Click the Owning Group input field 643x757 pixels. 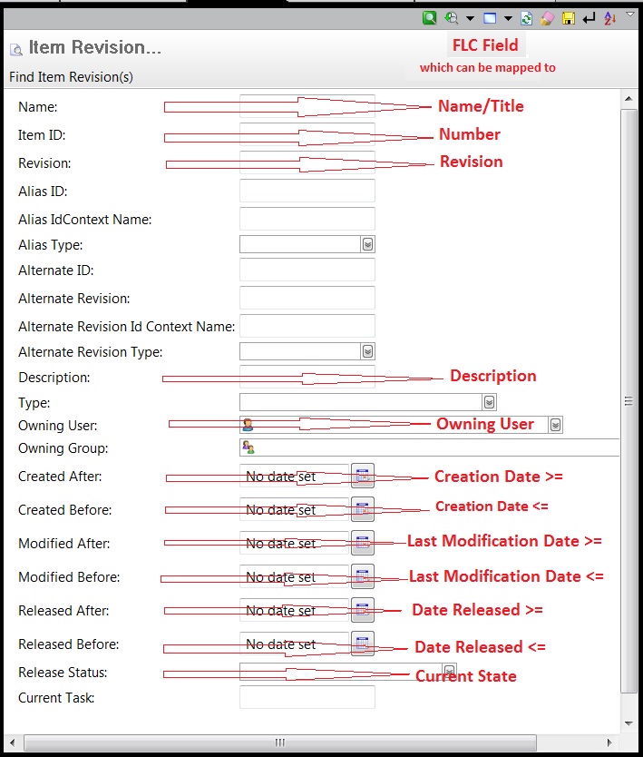pyautogui.click(x=429, y=447)
